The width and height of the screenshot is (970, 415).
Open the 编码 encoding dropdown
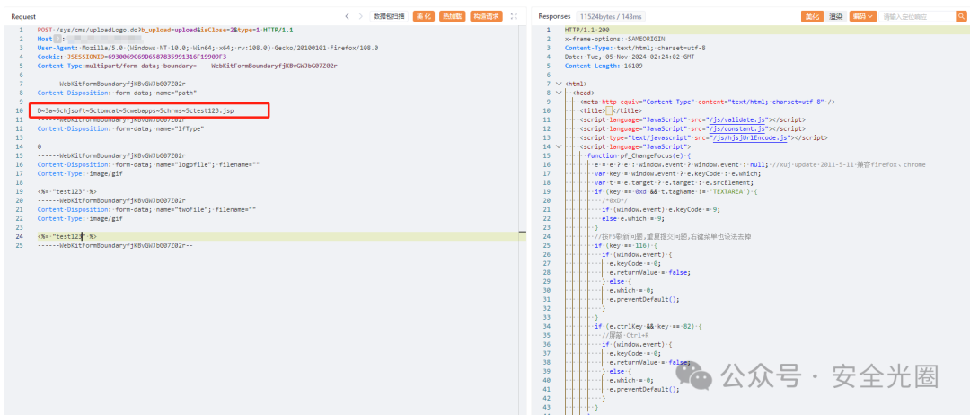[862, 16]
